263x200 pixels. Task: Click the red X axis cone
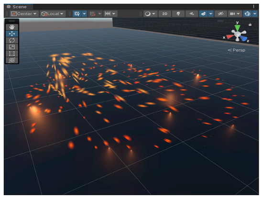click(x=229, y=37)
